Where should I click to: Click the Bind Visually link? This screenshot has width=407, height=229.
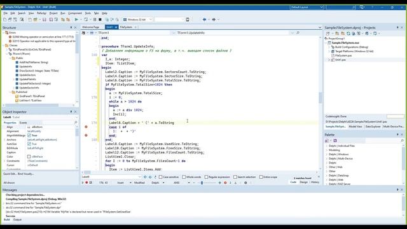[25, 174]
